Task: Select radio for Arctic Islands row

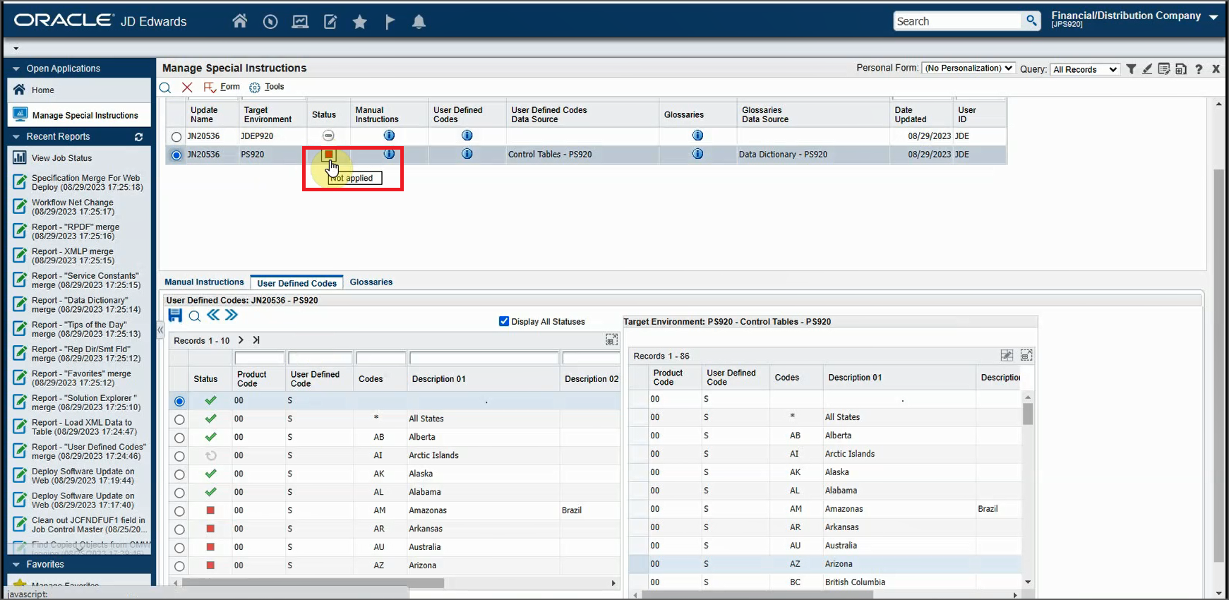Action: coord(179,456)
